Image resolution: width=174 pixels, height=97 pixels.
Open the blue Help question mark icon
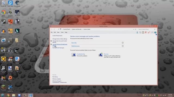click(156, 34)
